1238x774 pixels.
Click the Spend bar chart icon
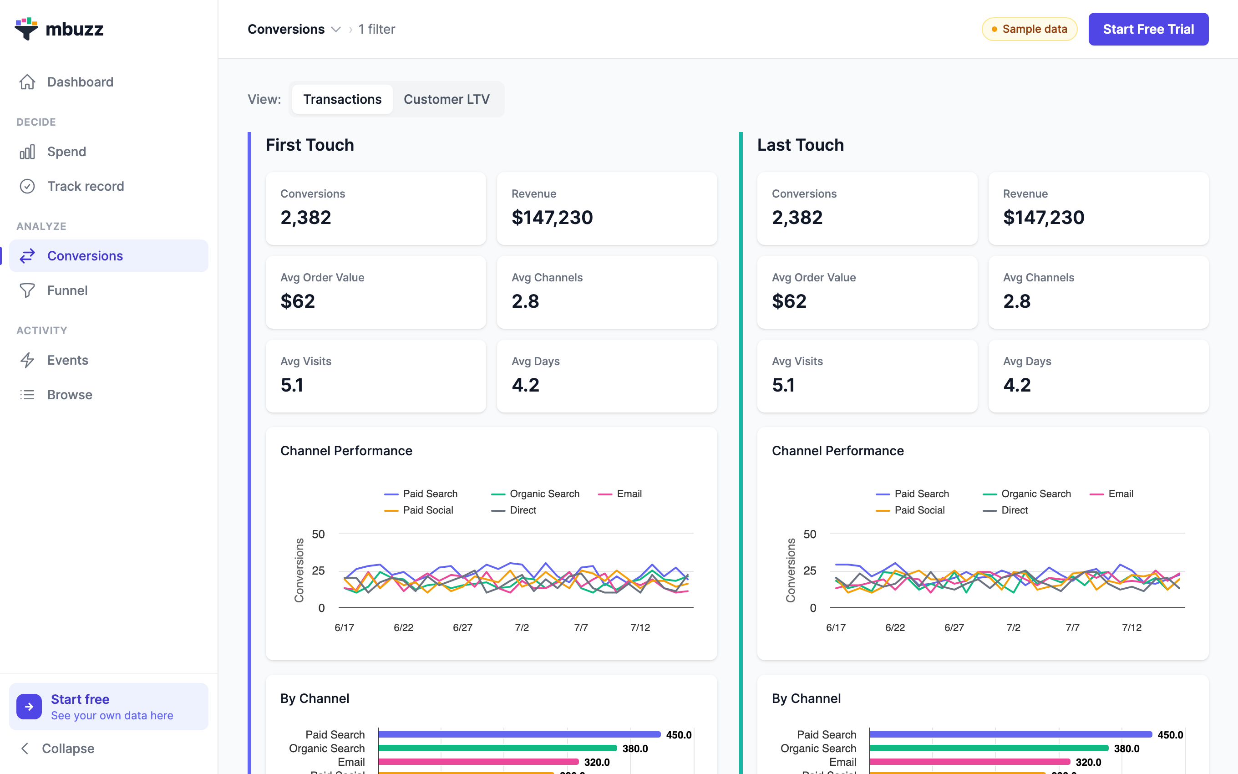click(x=27, y=152)
